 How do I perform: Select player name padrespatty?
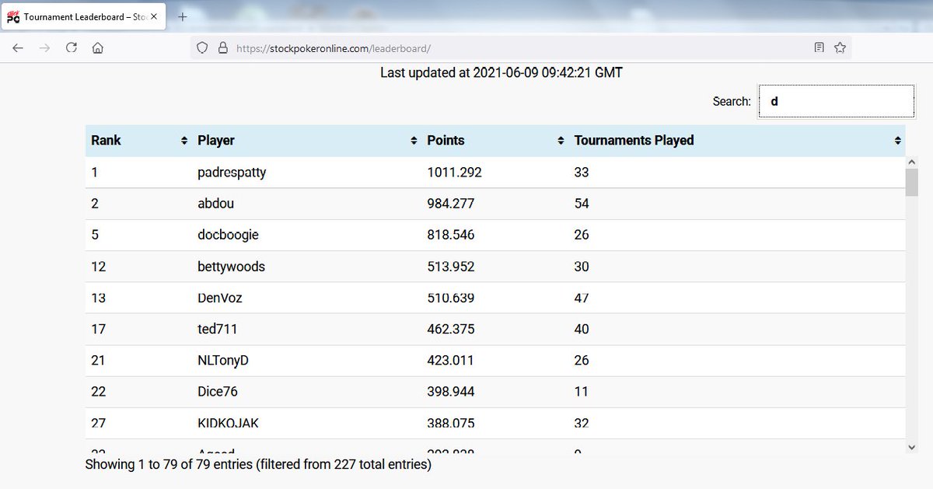[232, 173]
